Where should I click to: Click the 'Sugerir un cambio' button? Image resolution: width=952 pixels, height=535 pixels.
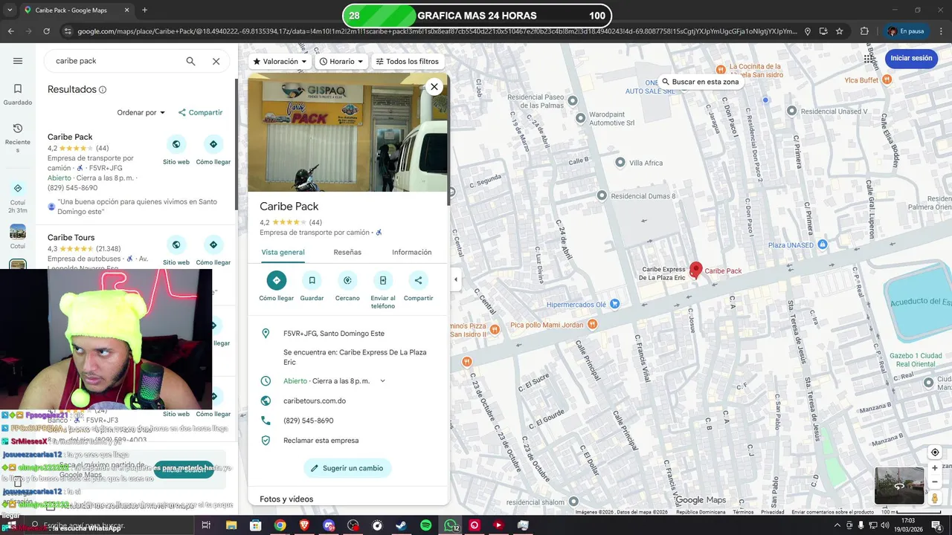coord(347,468)
